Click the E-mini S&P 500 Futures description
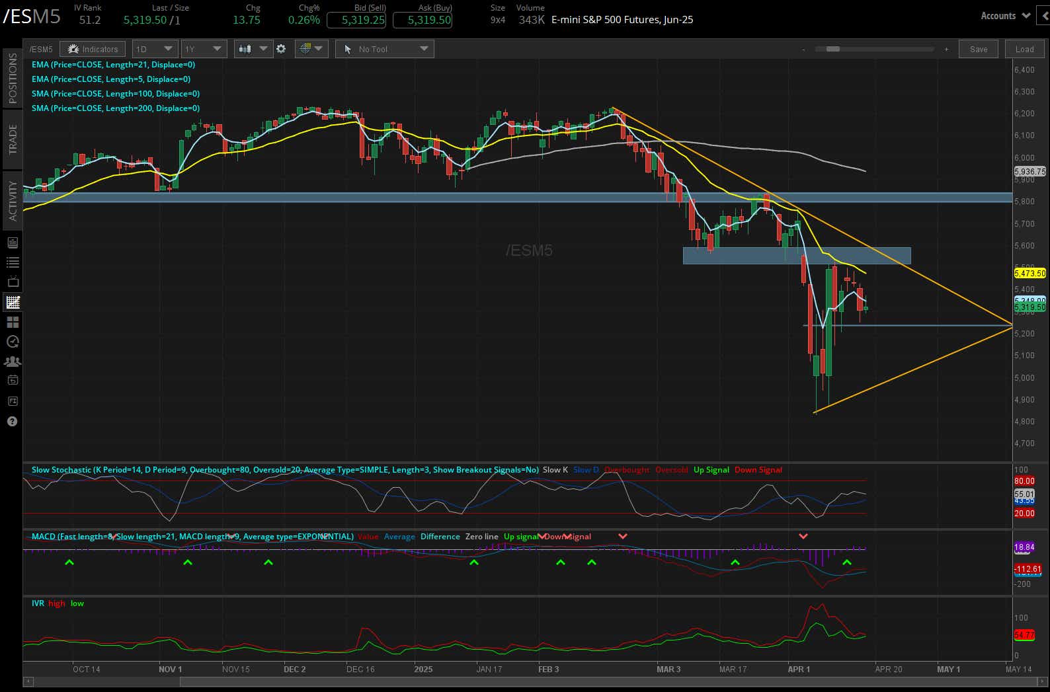 tap(622, 20)
